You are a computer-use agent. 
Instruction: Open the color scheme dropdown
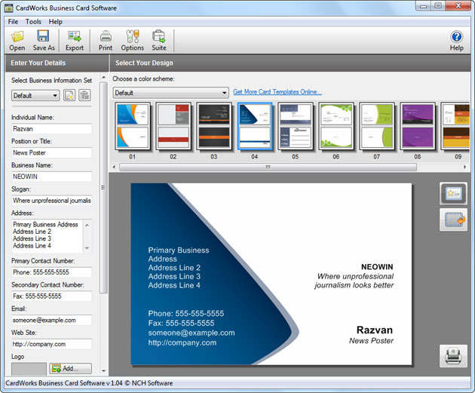[x=171, y=93]
